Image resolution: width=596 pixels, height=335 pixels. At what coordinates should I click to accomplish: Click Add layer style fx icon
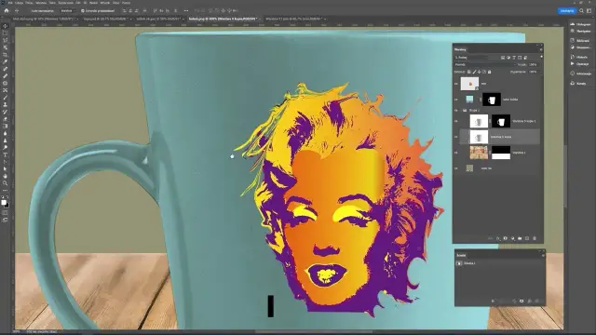[498, 238]
